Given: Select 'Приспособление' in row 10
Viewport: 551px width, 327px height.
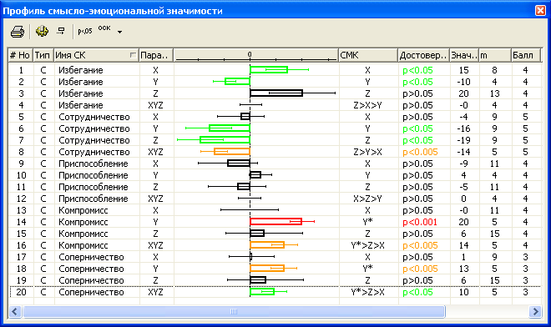Looking at the screenshot, I should (94, 175).
